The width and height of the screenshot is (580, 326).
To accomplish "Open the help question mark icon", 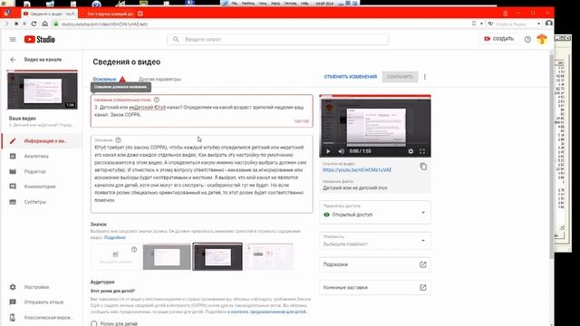I will tap(527, 39).
